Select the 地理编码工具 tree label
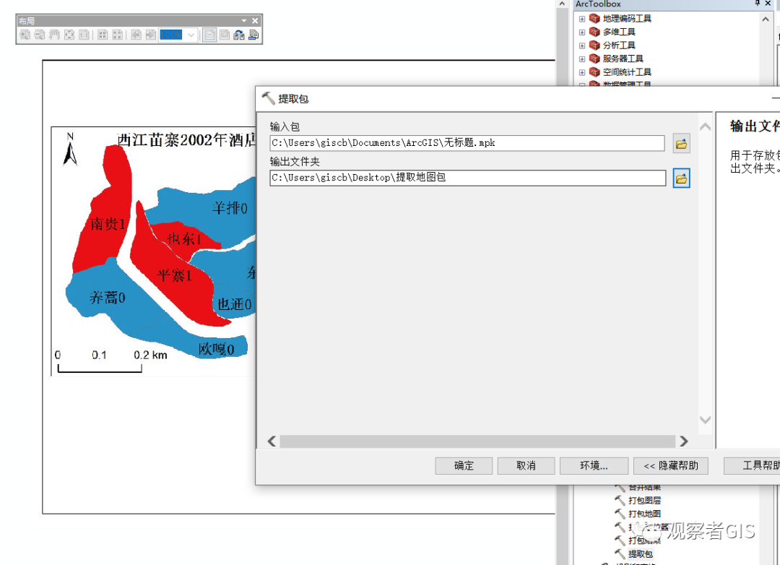Screen dimensions: 780x565 click(x=627, y=18)
